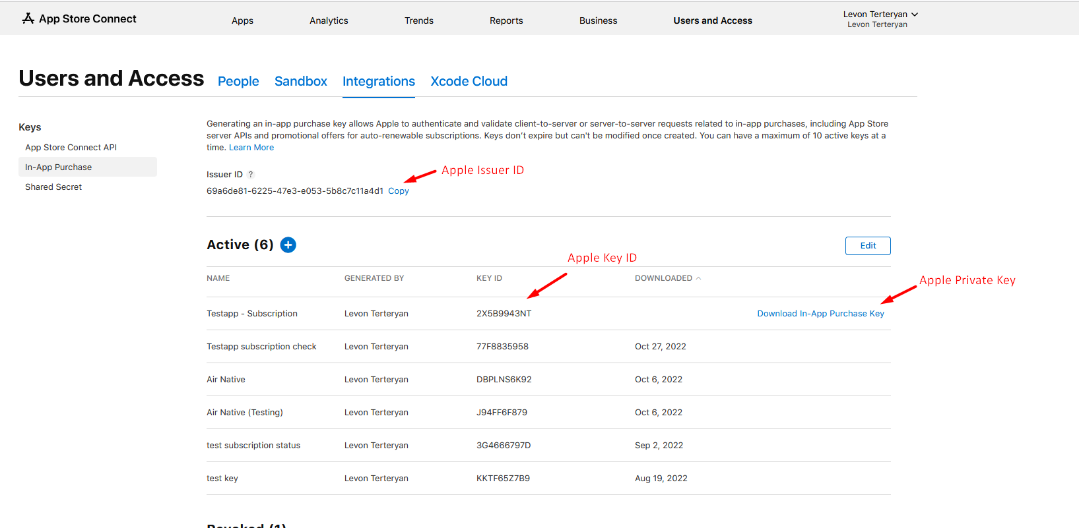Image resolution: width=1079 pixels, height=528 pixels.
Task: Open the Apps menu item
Action: [242, 20]
